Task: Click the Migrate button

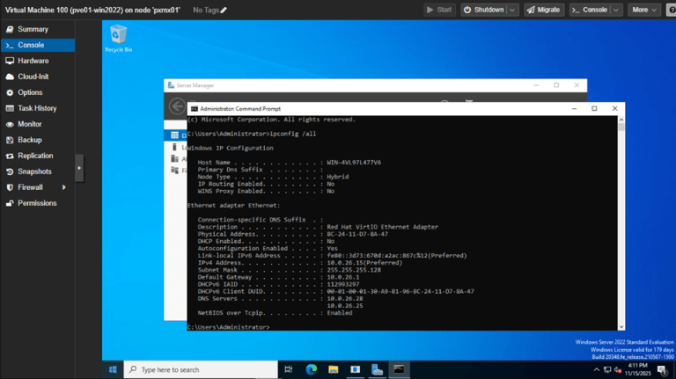Action: point(544,10)
